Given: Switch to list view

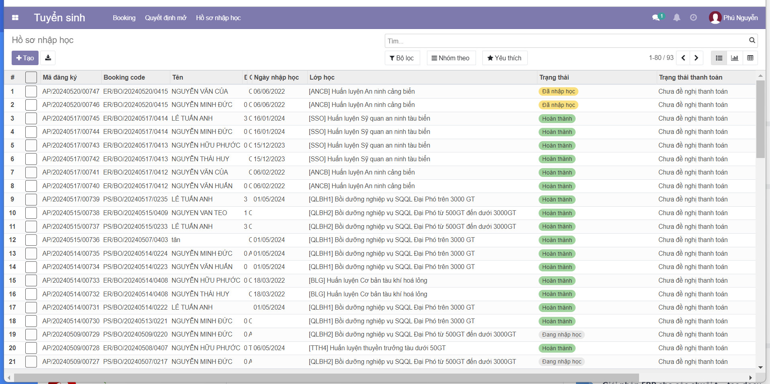Looking at the screenshot, I should coord(719,58).
